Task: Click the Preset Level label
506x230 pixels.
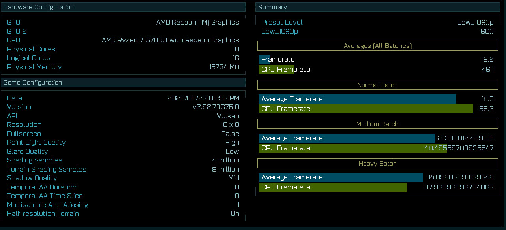Action: [282, 23]
